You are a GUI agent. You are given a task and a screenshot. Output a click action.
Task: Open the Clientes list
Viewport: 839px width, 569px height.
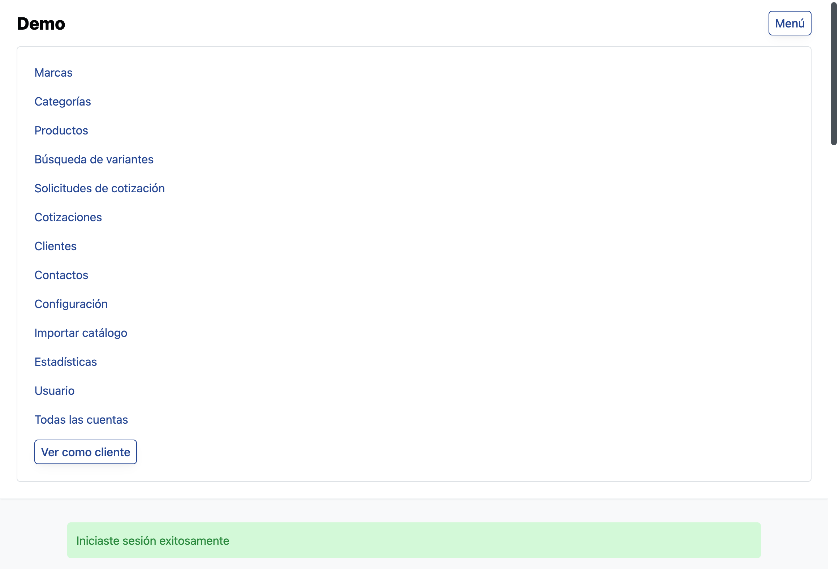(55, 246)
